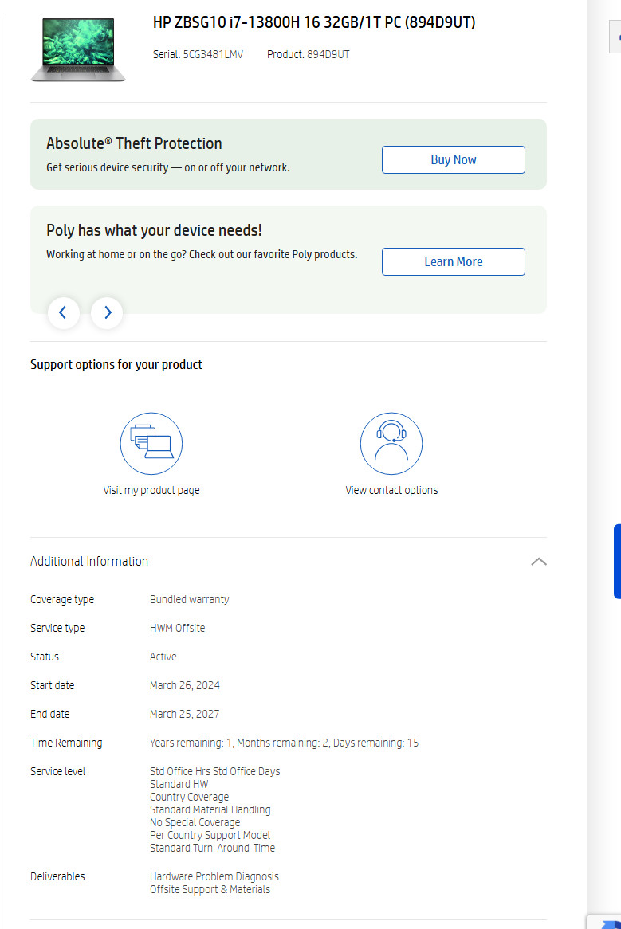Click the Poly has what your device needs heading
This screenshot has height=929, width=621.
(x=154, y=230)
